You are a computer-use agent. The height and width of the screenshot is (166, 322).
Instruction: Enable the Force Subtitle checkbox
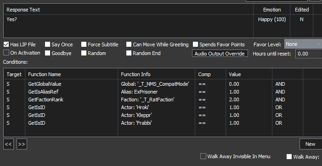point(84,44)
